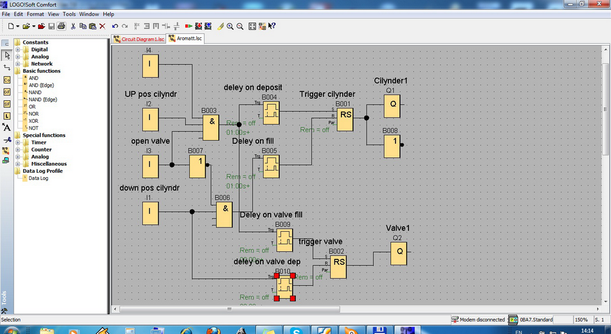Start simulation tool in left sidebar
Screen dimensions: 611x334
click(x=7, y=152)
